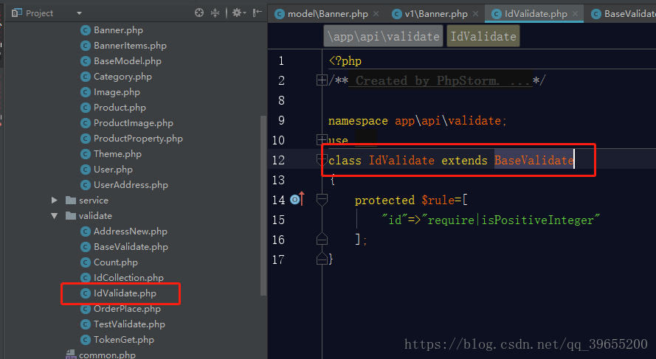Click the scroll from source target icon
The width and height of the screenshot is (656, 359).
(x=199, y=13)
